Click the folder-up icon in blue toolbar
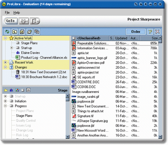 (x=14, y=32)
